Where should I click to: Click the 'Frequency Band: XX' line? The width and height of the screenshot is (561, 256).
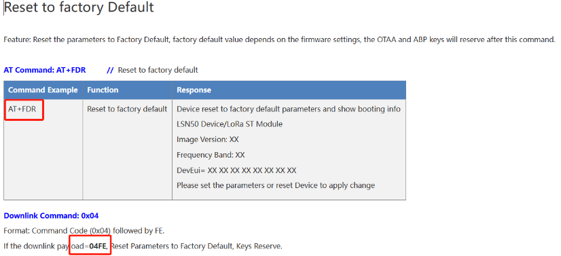pyautogui.click(x=211, y=156)
